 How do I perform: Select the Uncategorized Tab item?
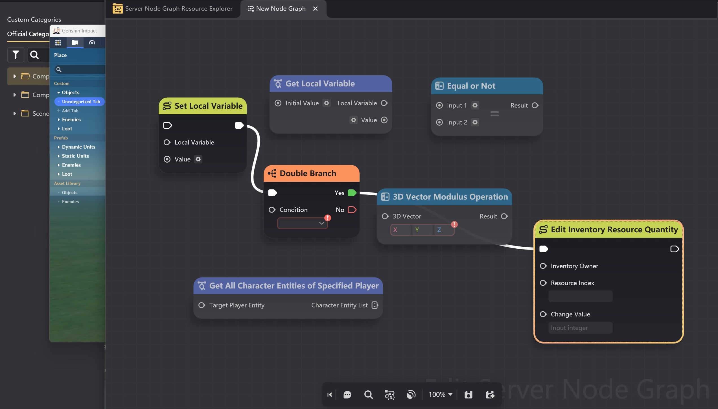click(81, 102)
